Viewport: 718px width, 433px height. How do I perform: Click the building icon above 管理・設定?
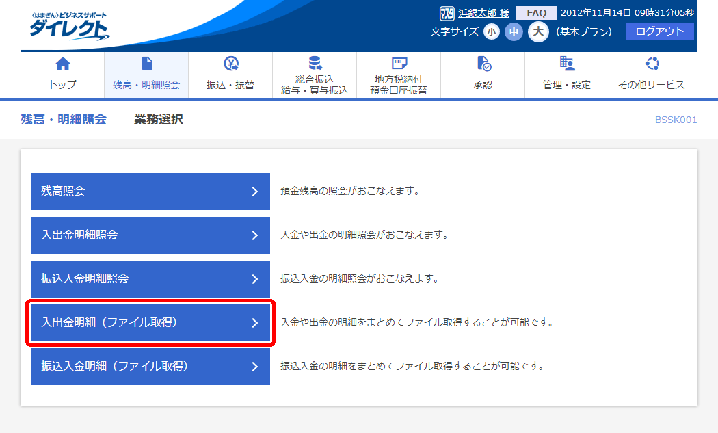click(x=567, y=64)
